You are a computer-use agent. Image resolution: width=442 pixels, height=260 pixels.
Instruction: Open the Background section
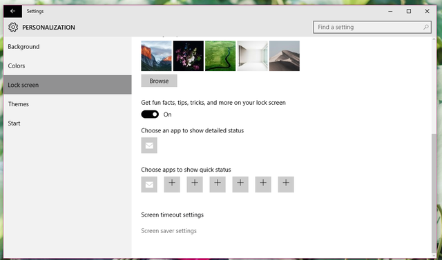tap(68, 47)
